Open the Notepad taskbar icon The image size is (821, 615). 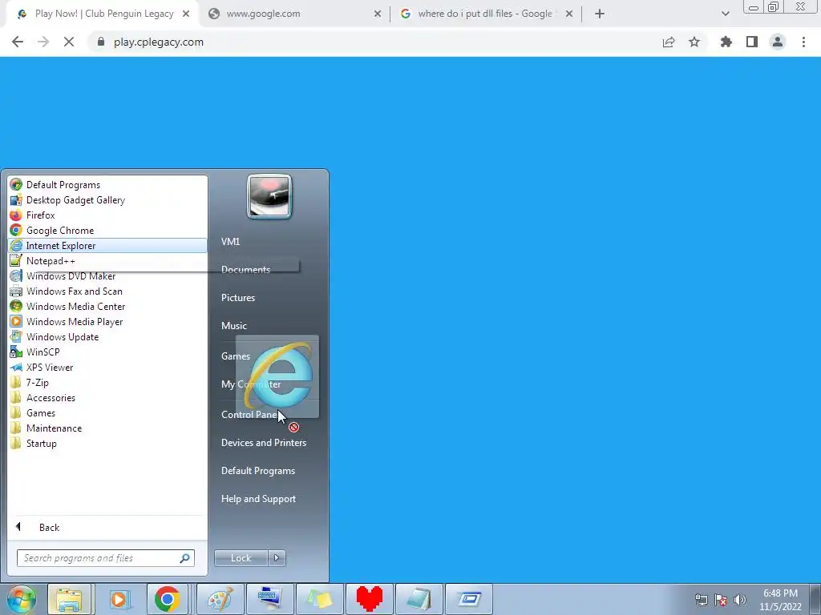click(x=419, y=599)
